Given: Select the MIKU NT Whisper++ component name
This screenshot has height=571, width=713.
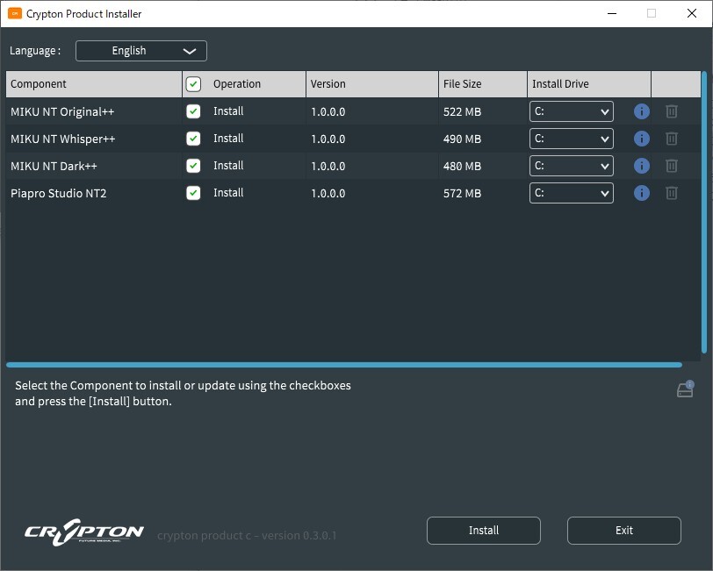Looking at the screenshot, I should point(62,139).
